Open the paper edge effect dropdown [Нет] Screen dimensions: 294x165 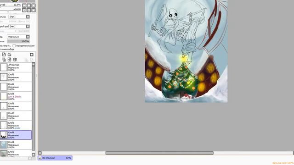pyautogui.click(x=19, y=27)
